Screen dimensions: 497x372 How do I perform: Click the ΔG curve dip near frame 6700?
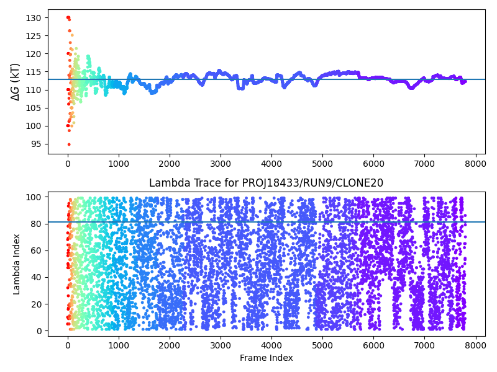coord(411,87)
